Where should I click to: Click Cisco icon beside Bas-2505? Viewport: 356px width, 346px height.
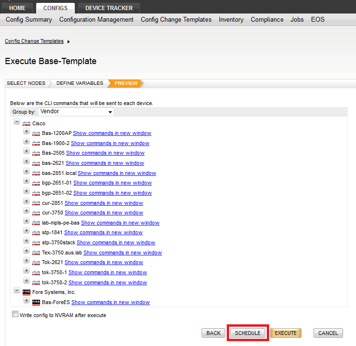(x=36, y=153)
